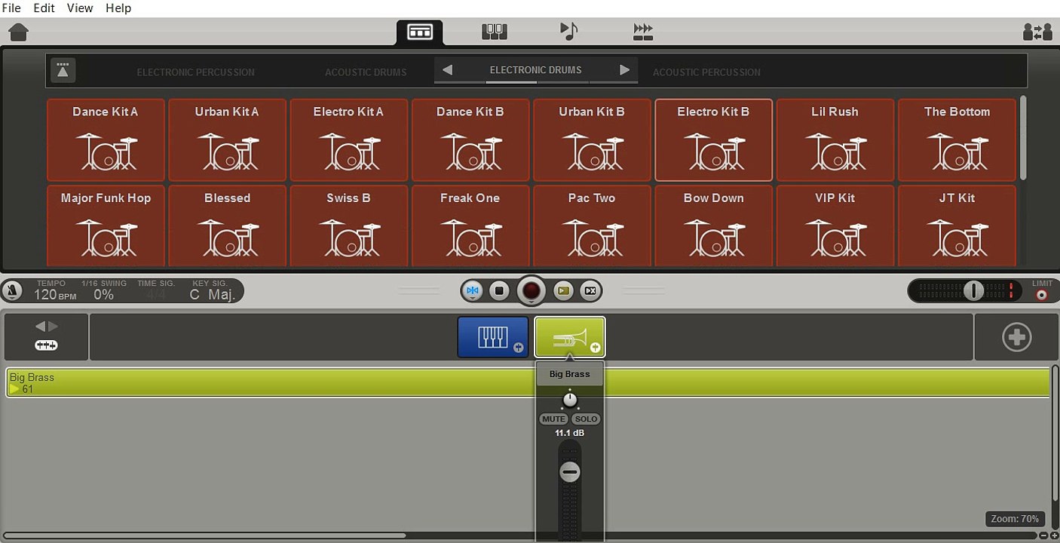
Task: Load the Urban Kit A drum kit
Action: 227,140
